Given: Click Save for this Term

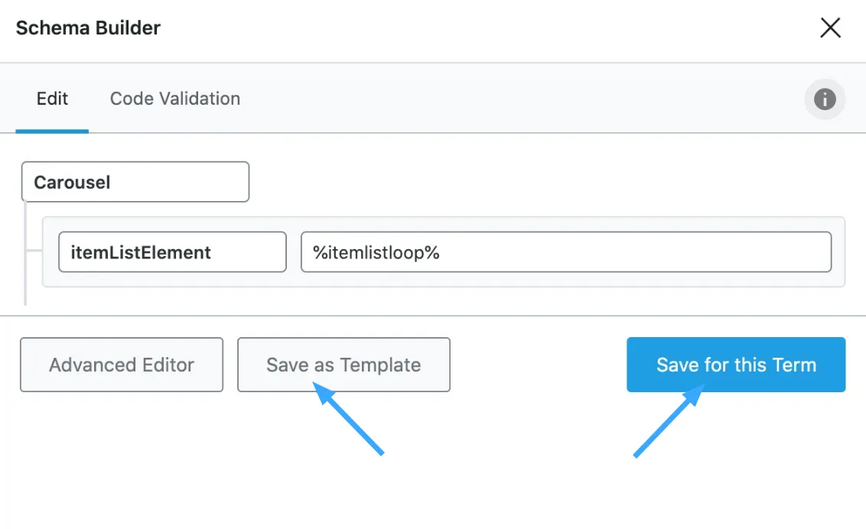Looking at the screenshot, I should 736,365.
